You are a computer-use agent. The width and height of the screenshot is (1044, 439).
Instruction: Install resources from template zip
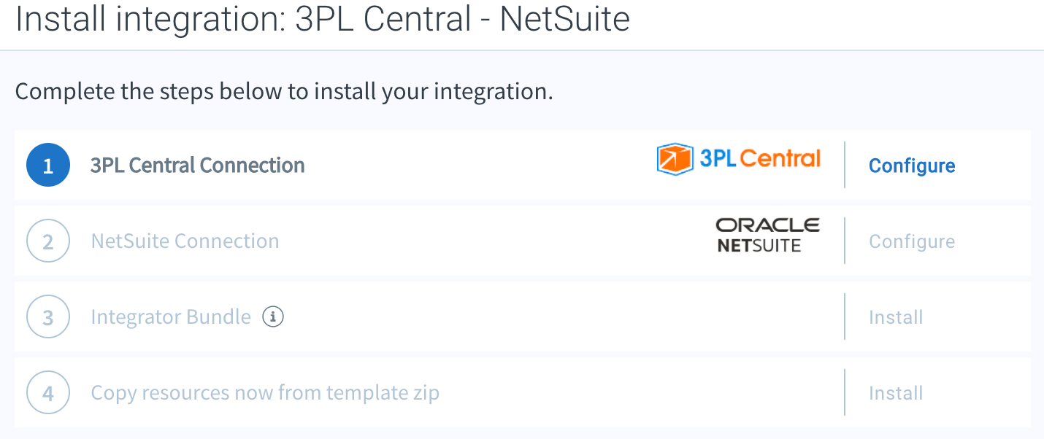pyautogui.click(x=896, y=393)
